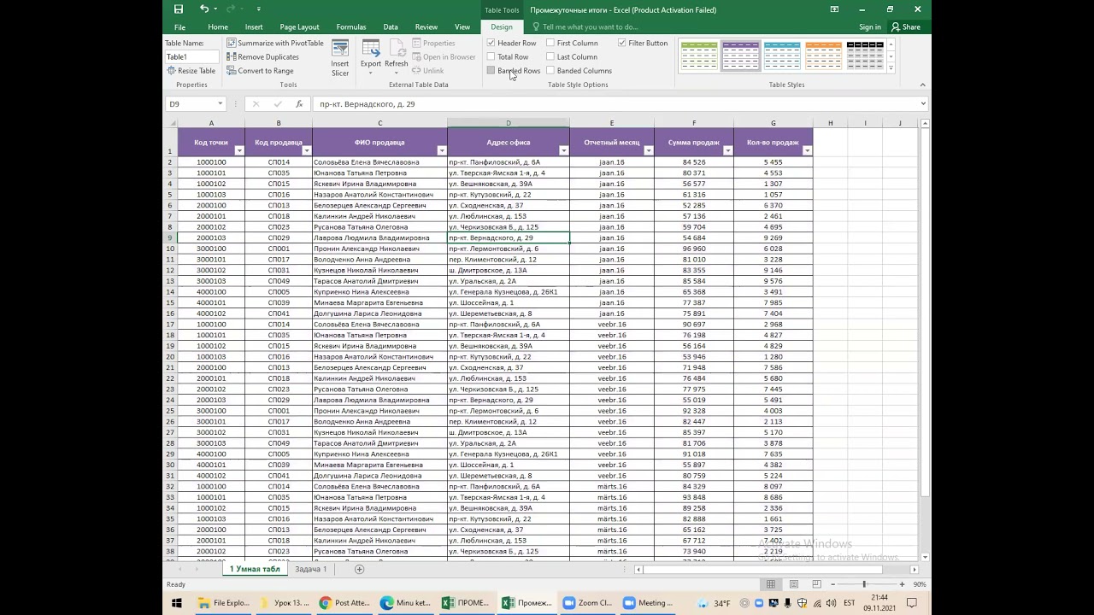Switch to Page Layout view in the status bar
Screen dimensions: 1094x615
pos(794,584)
